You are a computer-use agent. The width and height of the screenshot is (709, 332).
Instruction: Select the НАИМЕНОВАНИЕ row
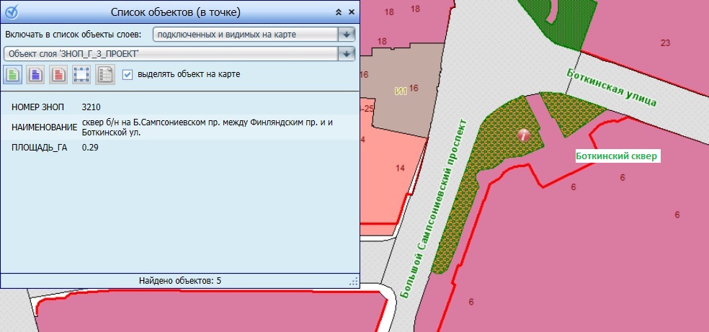[179, 127]
